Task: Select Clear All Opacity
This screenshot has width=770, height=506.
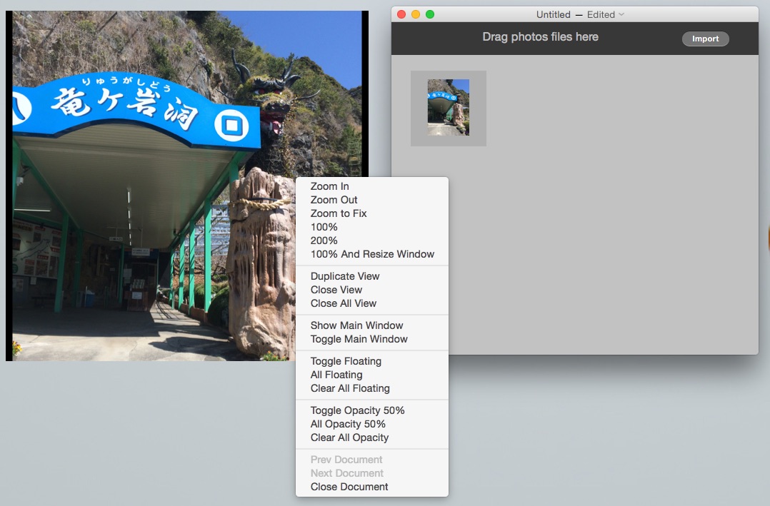Action: (371, 437)
